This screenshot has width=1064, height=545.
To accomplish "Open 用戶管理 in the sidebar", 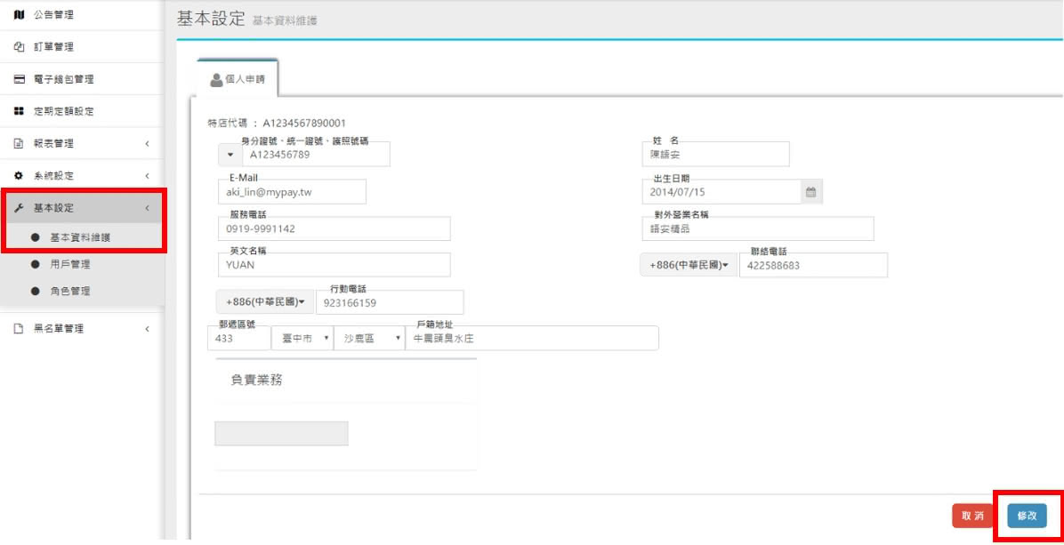I will (69, 264).
